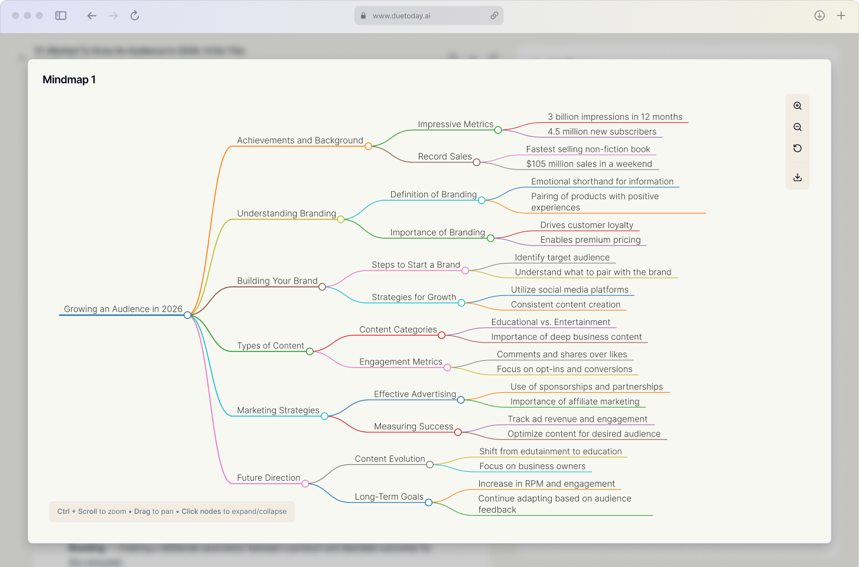The height and width of the screenshot is (567, 859).
Task: Click the Record Sales node
Action: [x=477, y=161]
